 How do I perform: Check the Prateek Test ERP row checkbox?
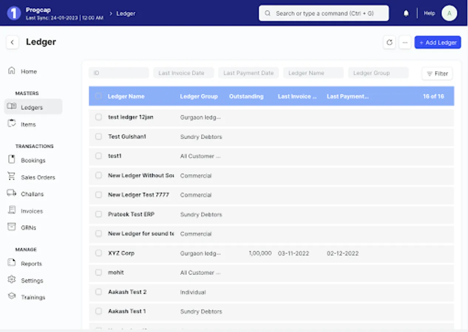pyautogui.click(x=98, y=214)
